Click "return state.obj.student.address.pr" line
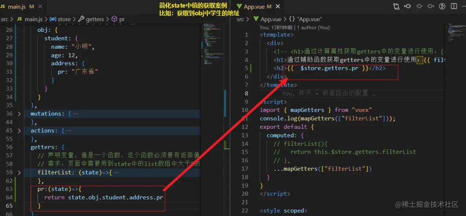Image resolution: width=466 pixels, height=216 pixels. (x=104, y=197)
